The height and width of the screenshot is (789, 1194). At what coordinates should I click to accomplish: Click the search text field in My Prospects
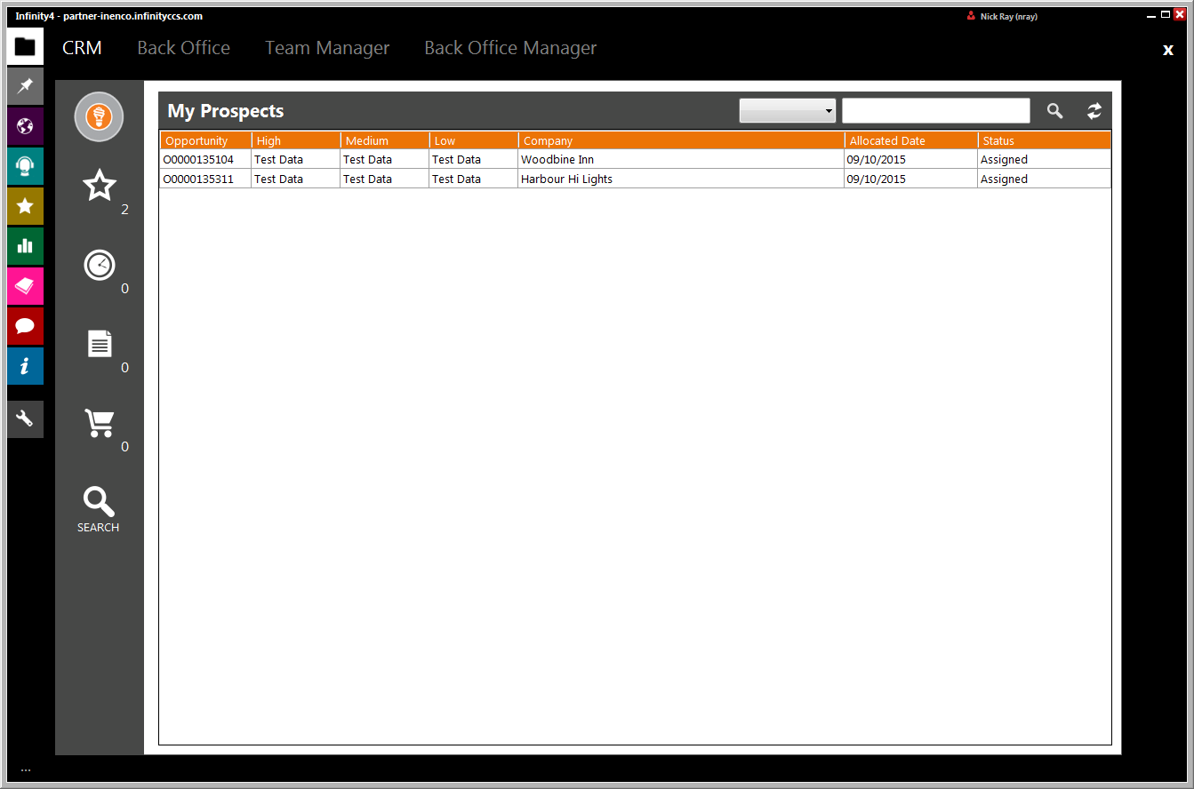(x=936, y=111)
